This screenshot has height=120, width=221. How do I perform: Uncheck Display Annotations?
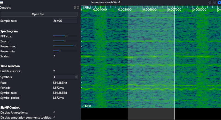tap(54, 112)
